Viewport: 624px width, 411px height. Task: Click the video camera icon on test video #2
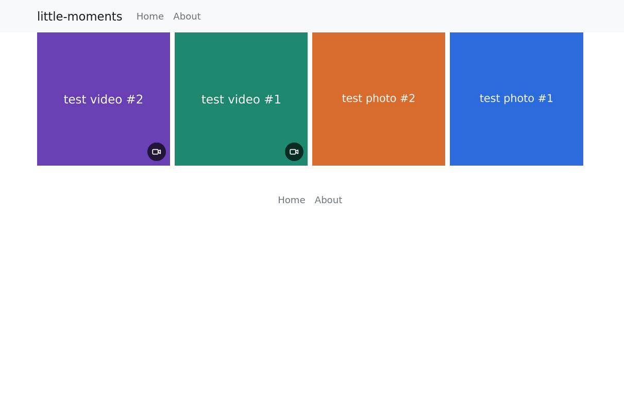tap(157, 152)
